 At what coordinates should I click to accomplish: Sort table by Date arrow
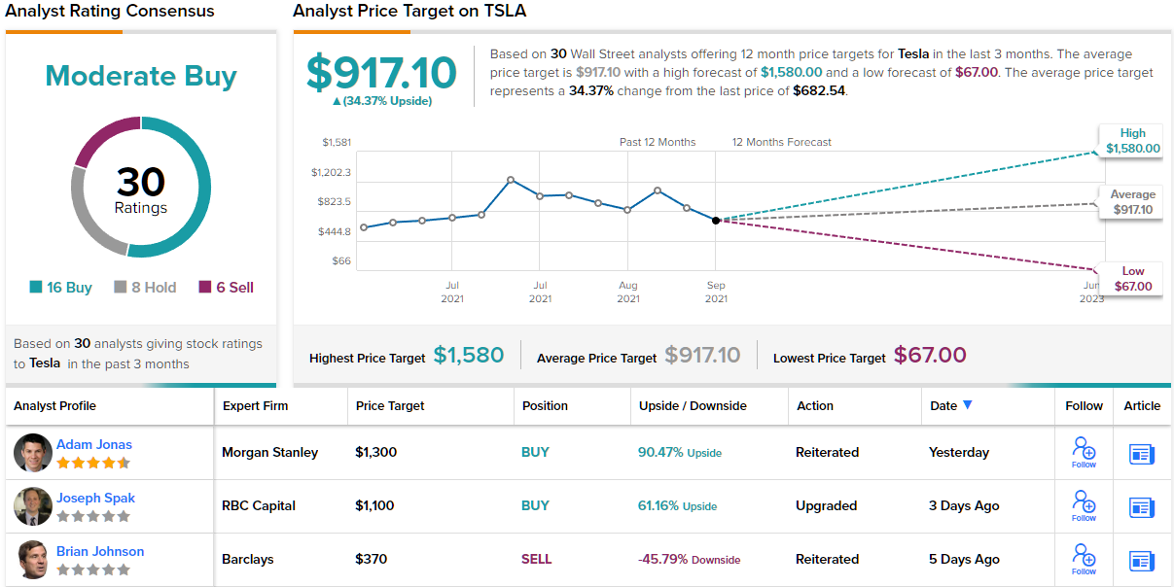(967, 405)
